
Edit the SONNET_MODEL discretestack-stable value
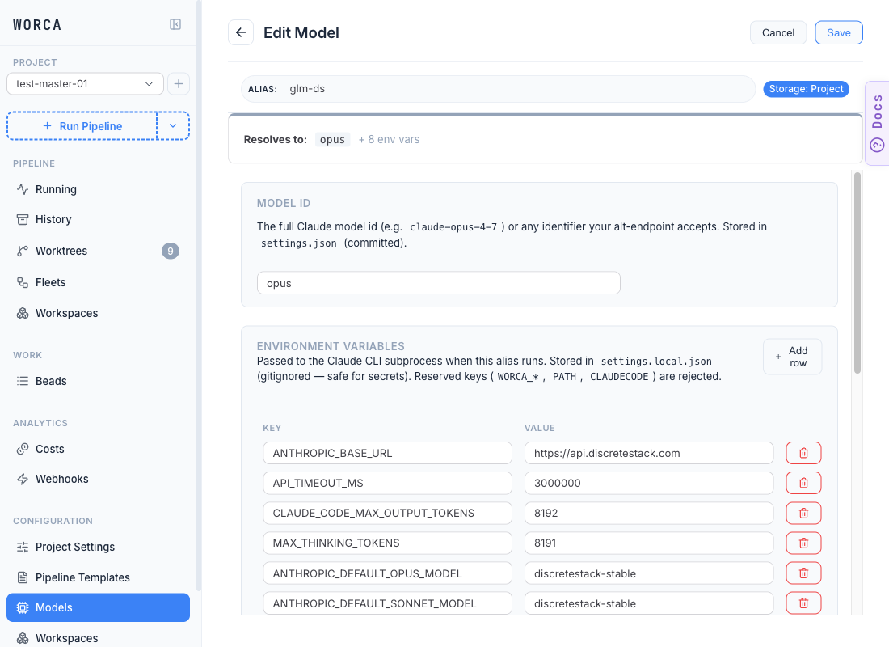point(649,604)
